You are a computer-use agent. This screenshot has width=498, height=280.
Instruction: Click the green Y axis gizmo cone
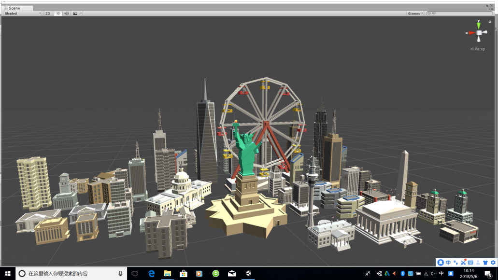479,25
